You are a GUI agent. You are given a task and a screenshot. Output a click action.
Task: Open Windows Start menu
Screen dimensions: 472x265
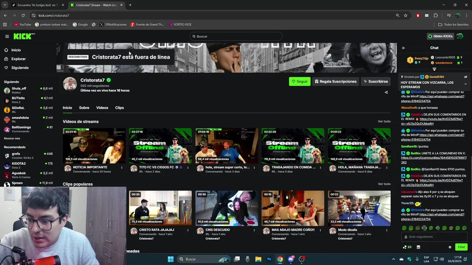point(171,259)
